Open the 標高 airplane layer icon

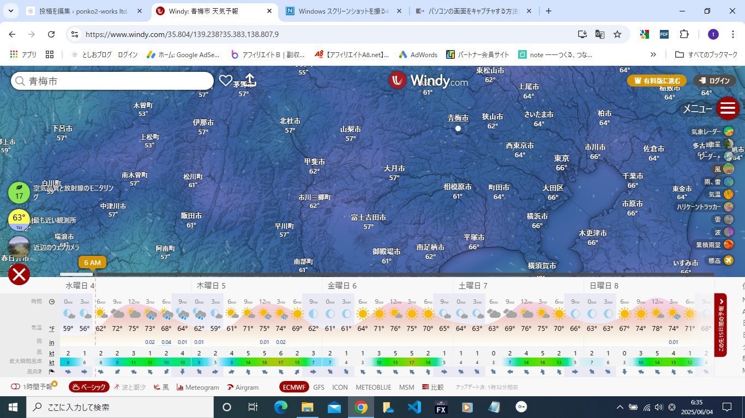[x=729, y=261]
